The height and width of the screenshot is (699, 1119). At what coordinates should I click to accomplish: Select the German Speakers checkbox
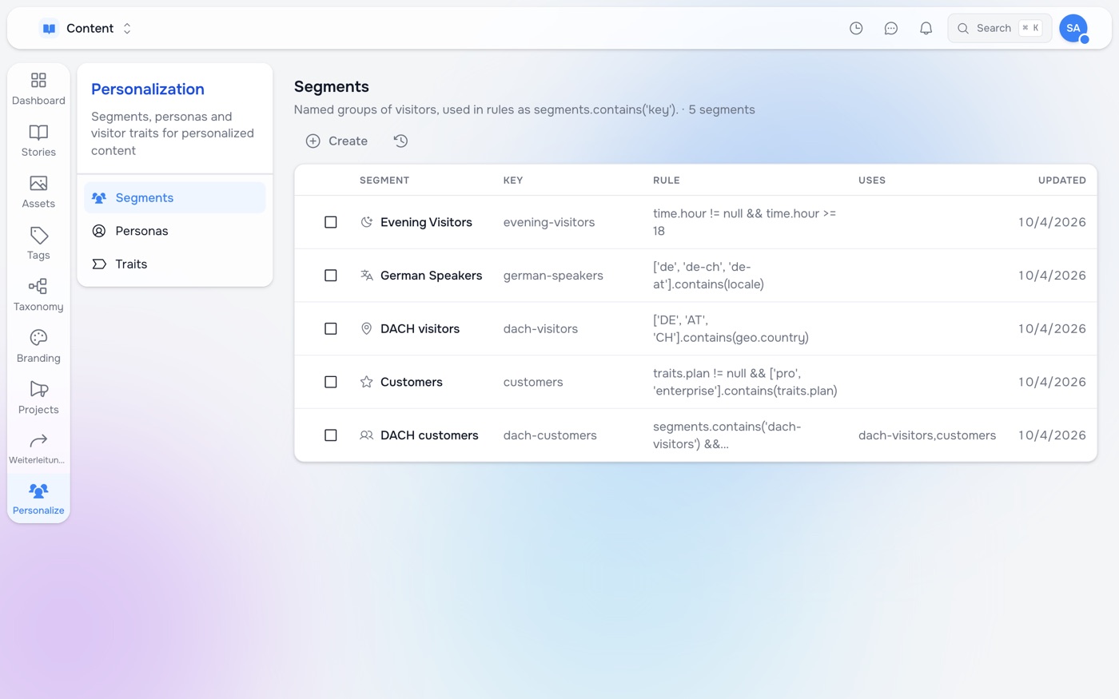point(331,276)
